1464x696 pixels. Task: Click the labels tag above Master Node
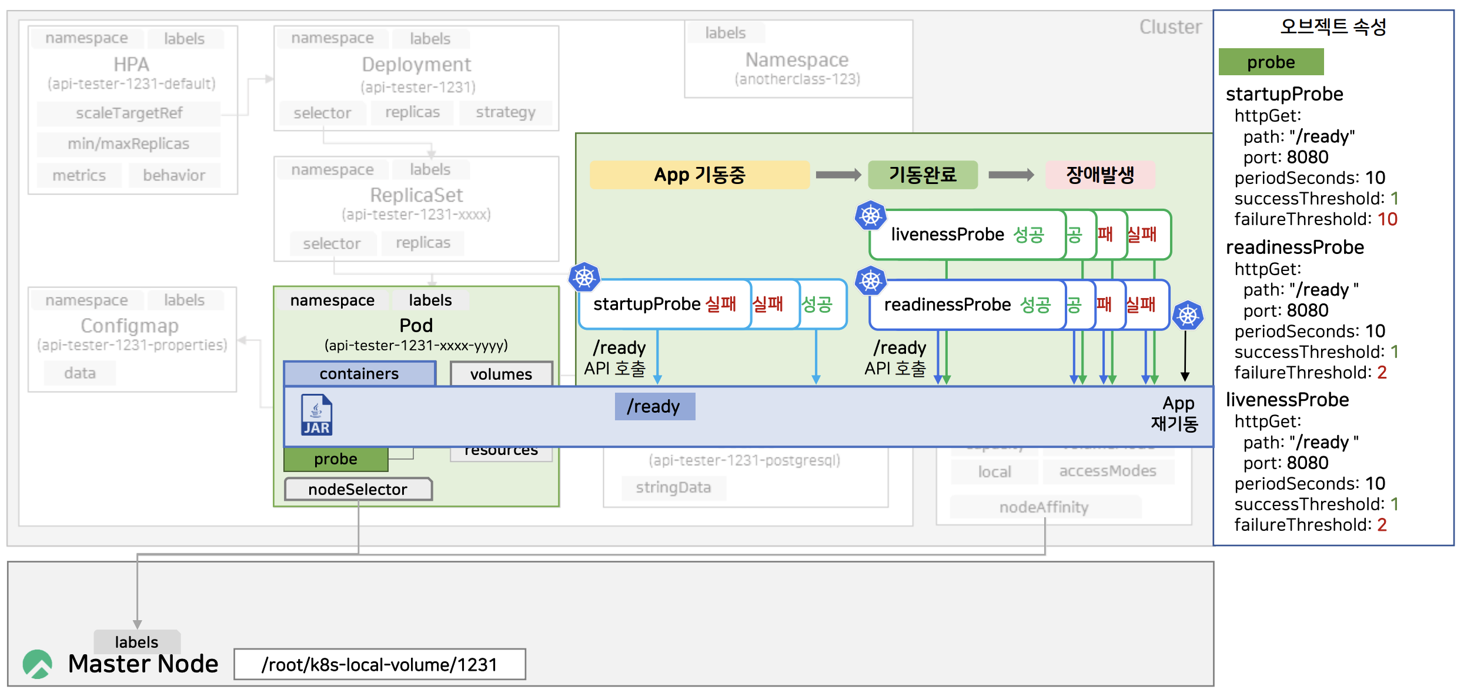point(136,642)
